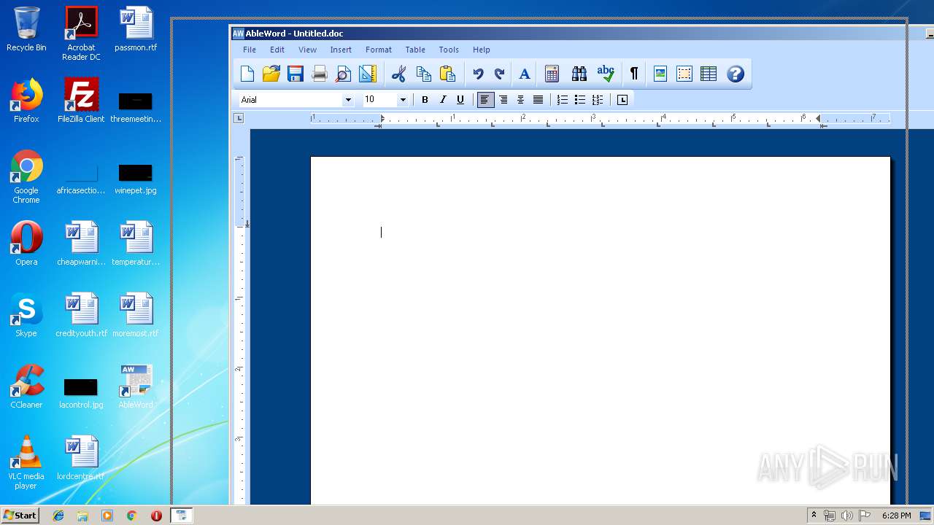
Task: Click the AbleWord taskbar button
Action: tap(181, 516)
